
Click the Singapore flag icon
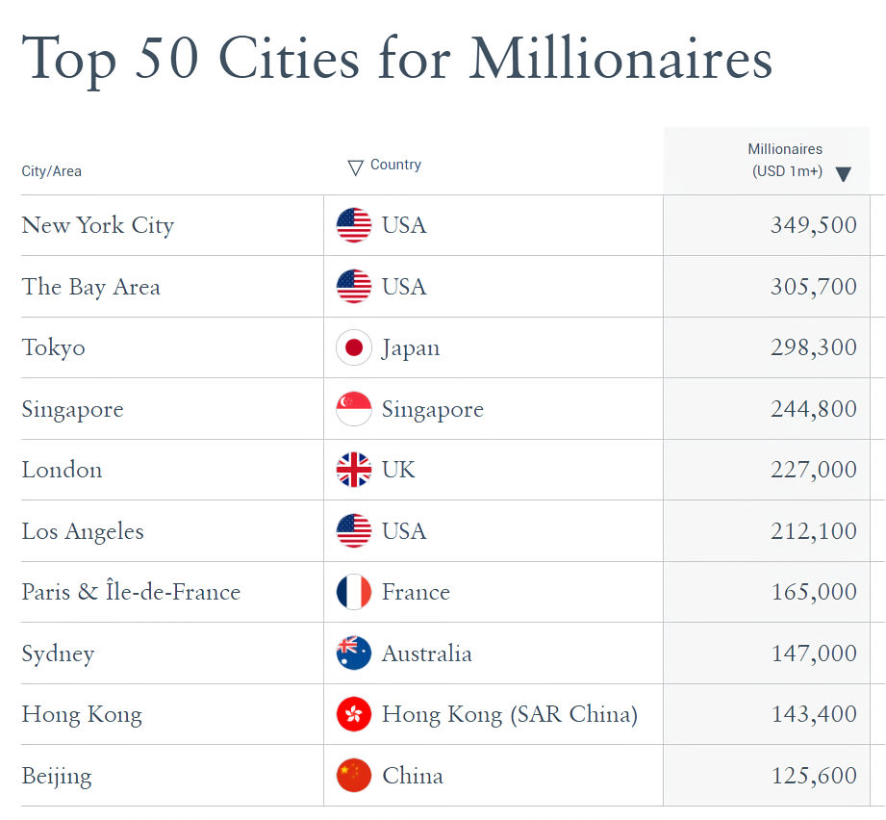(353, 409)
